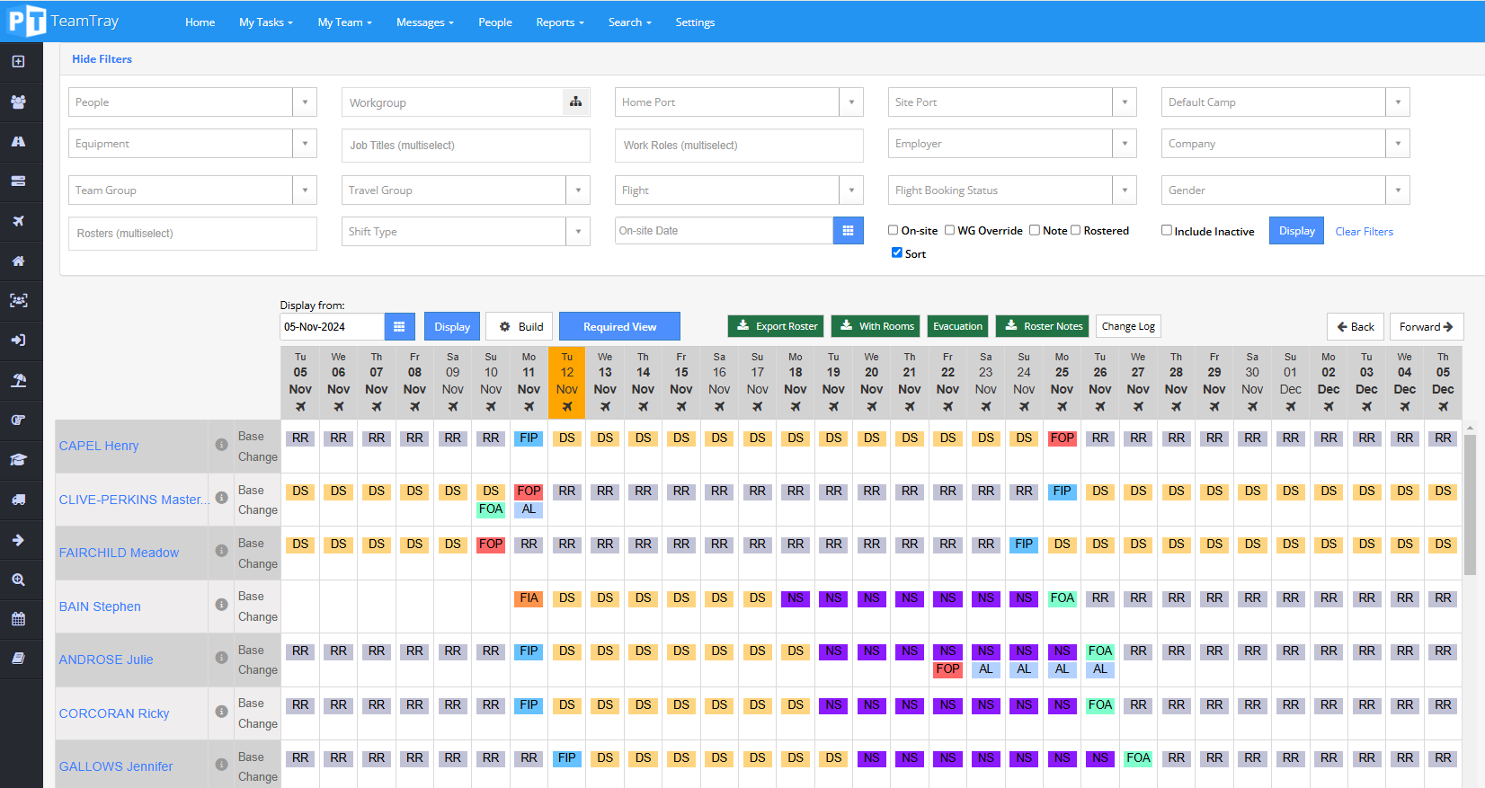Select the FIA cell on BAIN Stephen row

529,598
